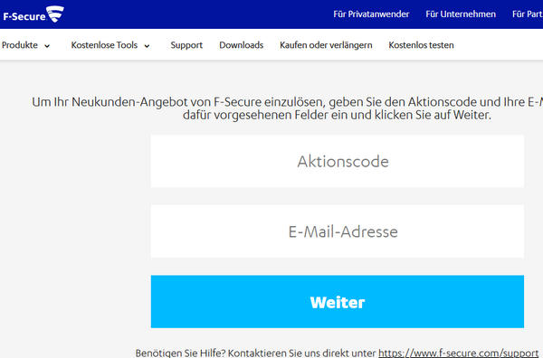The width and height of the screenshot is (543, 358).
Task: Click the Weiter button
Action: [x=338, y=302]
